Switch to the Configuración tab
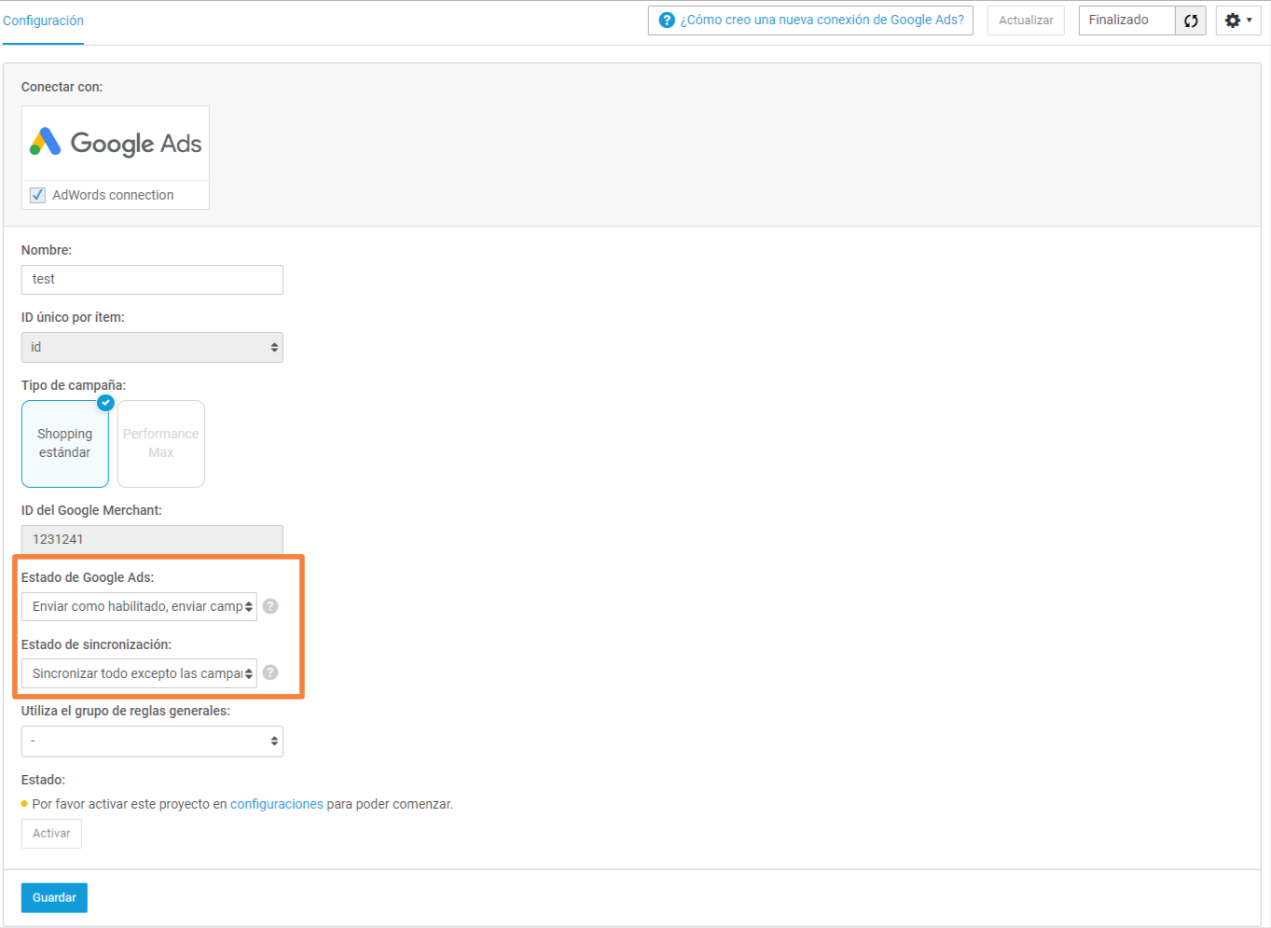Image resolution: width=1271 pixels, height=928 pixels. pos(43,21)
